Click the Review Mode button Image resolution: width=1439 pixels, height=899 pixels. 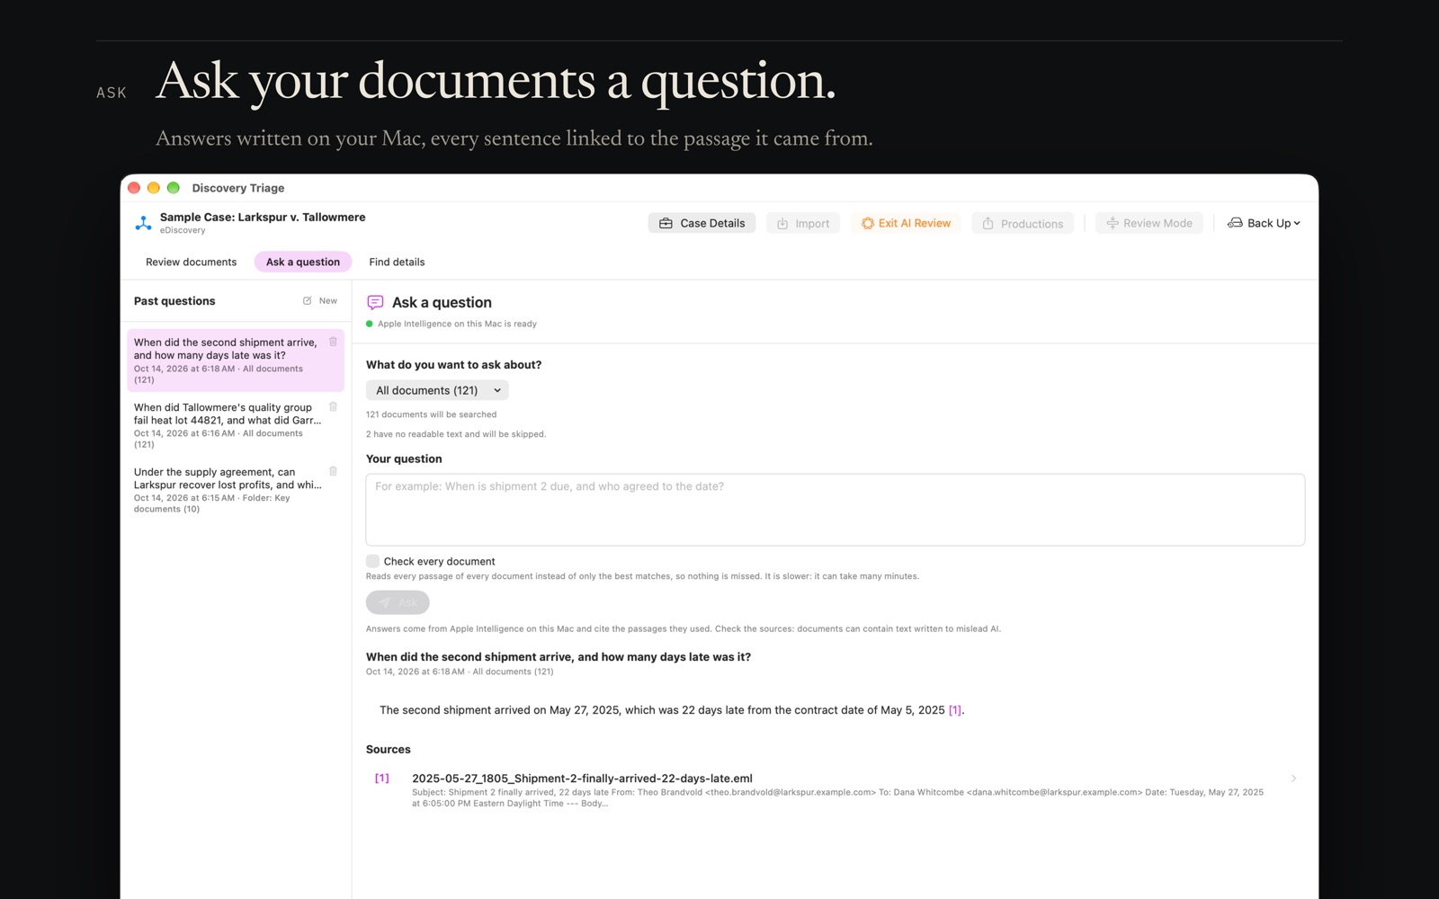(1149, 223)
